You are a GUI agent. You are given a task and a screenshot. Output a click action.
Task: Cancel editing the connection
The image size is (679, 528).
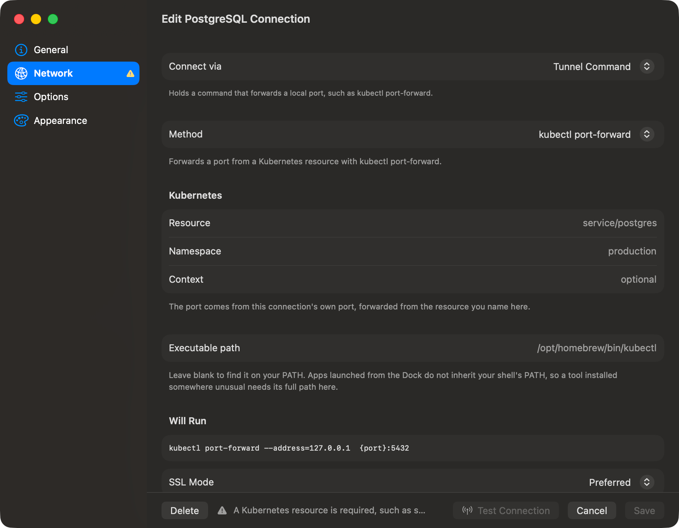(592, 510)
